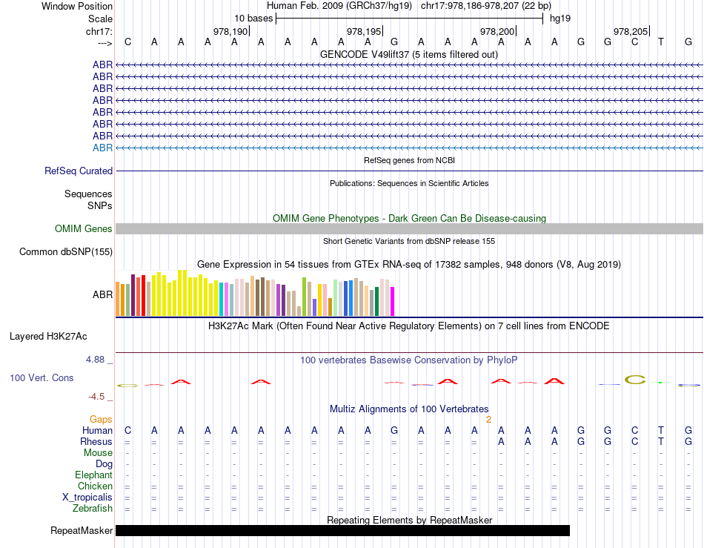The image size is (704, 548).
Task: Click the RepeatMasker track label
Action: click(82, 531)
